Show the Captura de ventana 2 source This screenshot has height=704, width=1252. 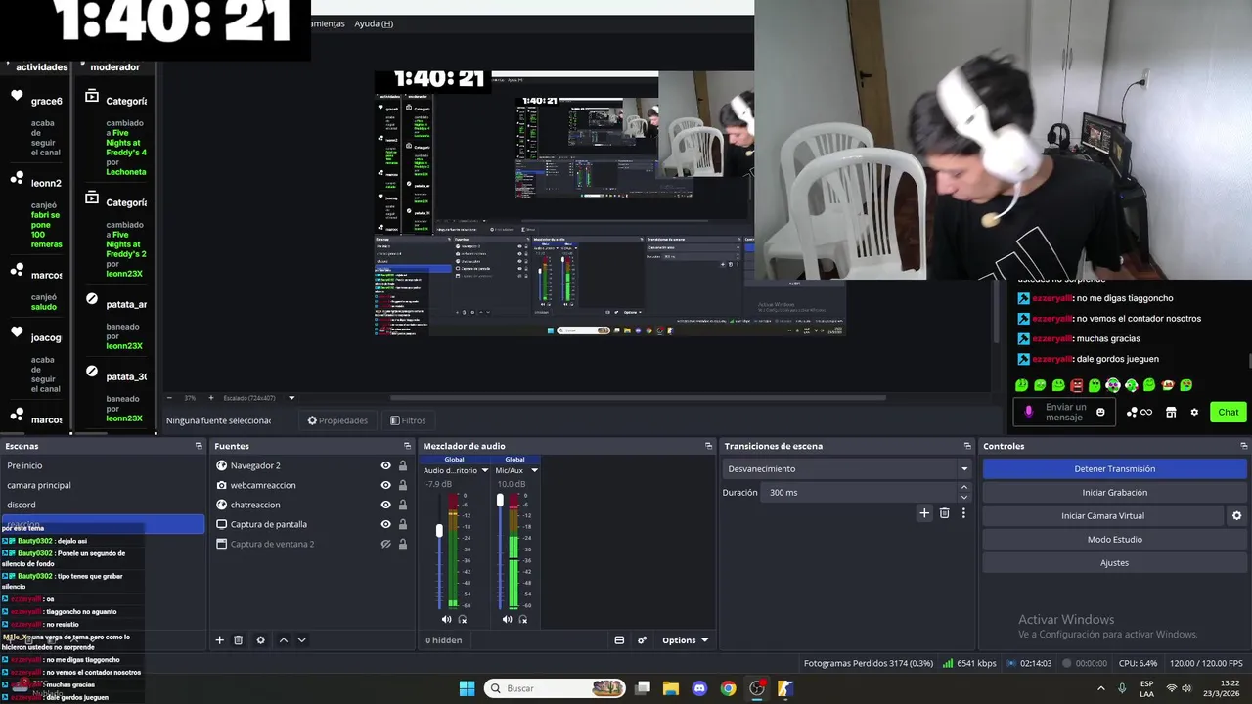pos(386,544)
